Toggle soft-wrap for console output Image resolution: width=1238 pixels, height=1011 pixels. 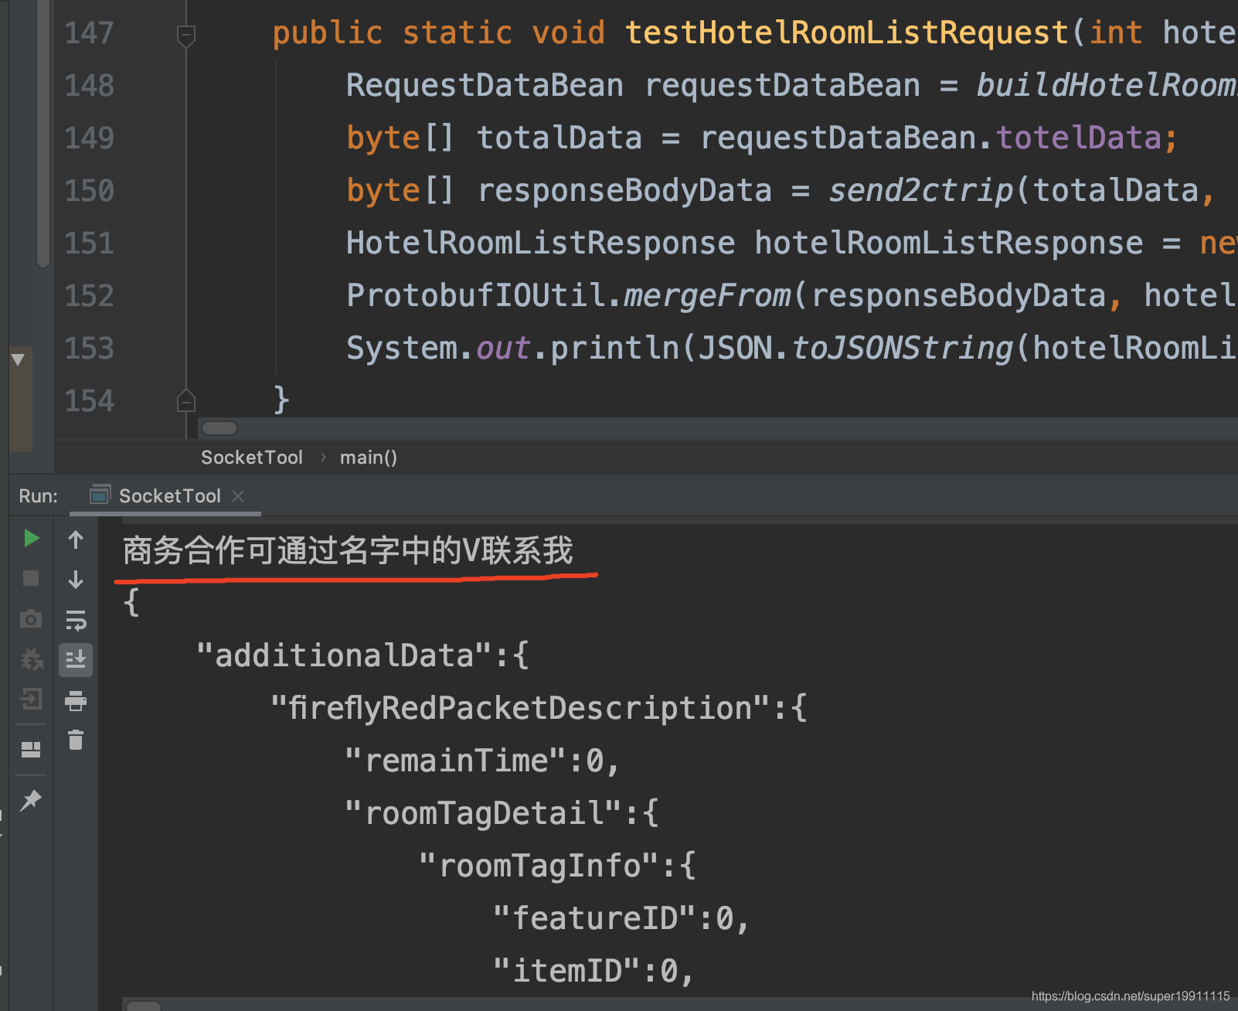pos(76,620)
